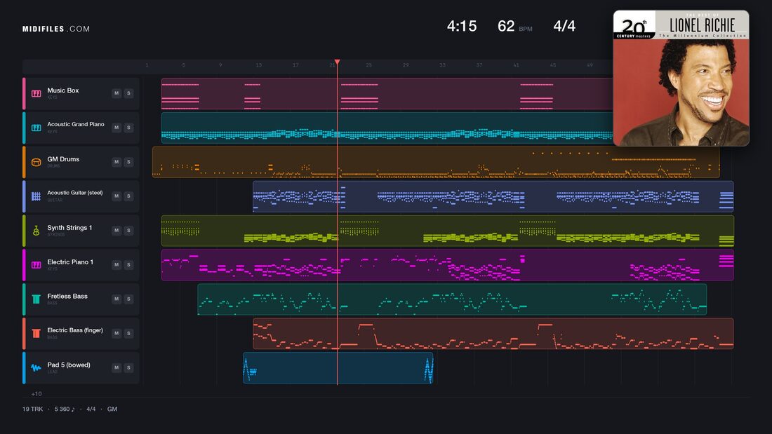This screenshot has width=772, height=434.
Task: Solo the Pad 5 (bowed) track
Action: point(128,367)
